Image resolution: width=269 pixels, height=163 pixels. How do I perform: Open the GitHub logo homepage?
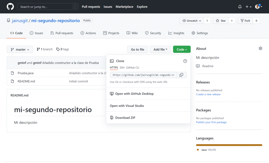(x=10, y=7)
